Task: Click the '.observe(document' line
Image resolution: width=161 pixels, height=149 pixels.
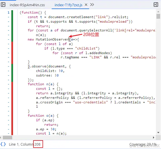Action: point(49,66)
